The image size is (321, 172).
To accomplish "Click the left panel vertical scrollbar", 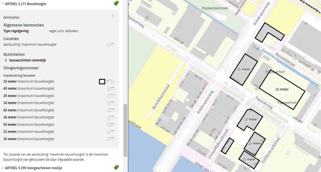I will tap(125, 130).
